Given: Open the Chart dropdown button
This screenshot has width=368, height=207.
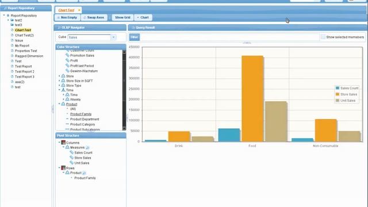Looking at the screenshot, I should coord(143,17).
